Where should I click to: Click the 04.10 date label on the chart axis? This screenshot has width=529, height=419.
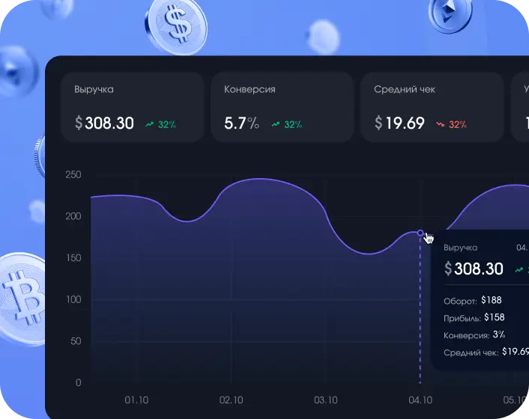click(x=420, y=400)
